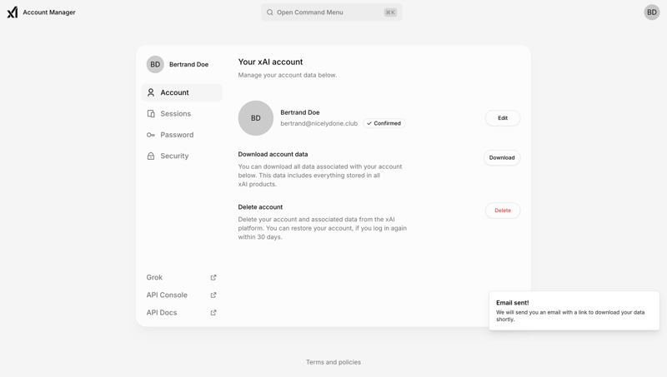This screenshot has width=667, height=377.
Task: Open the BD profile avatar at top right
Action: (651, 12)
